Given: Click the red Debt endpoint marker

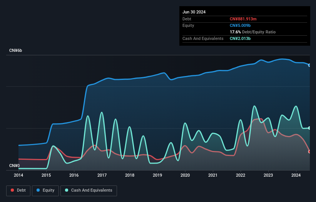Looking at the screenshot, I should tap(309, 152).
